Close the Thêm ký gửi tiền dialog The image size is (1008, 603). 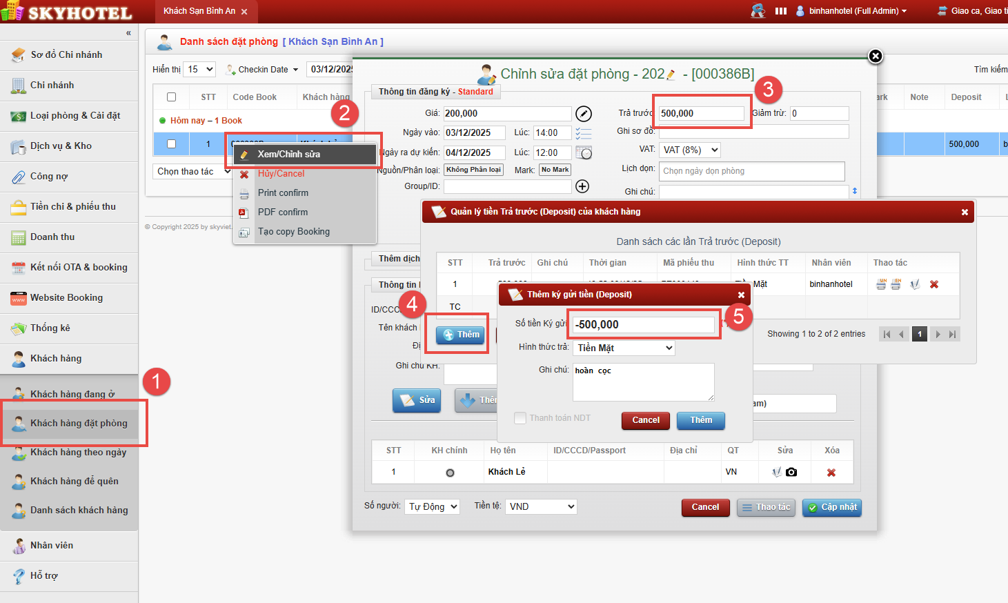(741, 295)
